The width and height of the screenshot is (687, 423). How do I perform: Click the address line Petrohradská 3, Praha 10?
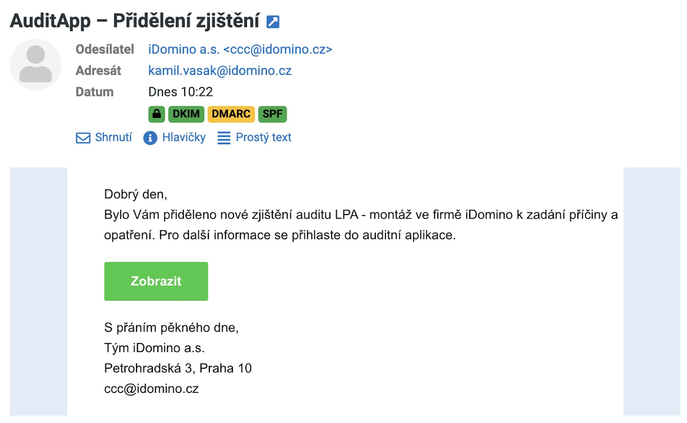pos(178,368)
